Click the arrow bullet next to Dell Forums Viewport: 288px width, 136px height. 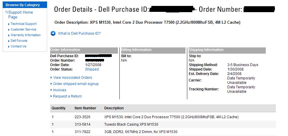[9, 41]
